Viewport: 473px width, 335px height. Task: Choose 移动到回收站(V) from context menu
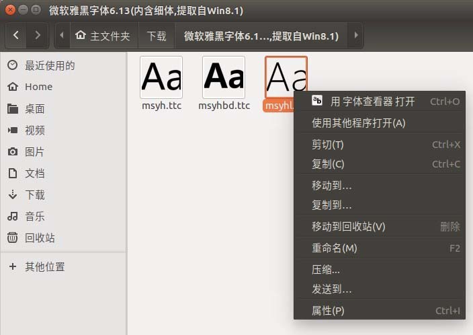[380, 227]
